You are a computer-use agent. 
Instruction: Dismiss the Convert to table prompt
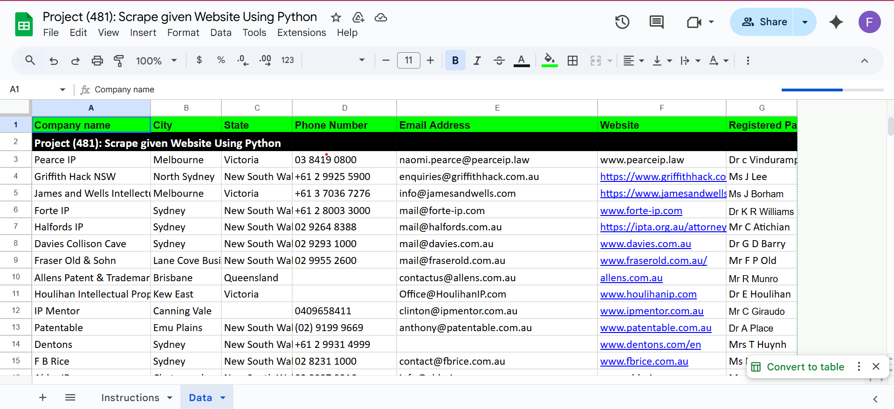coord(876,367)
